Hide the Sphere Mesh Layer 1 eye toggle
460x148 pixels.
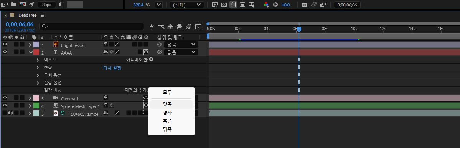(5, 105)
